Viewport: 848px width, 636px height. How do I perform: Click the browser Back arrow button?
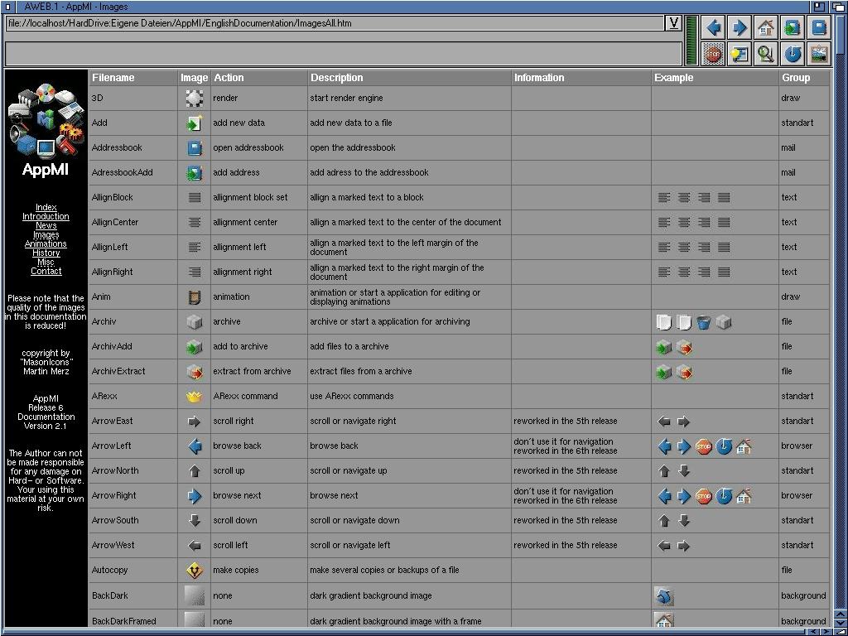713,27
